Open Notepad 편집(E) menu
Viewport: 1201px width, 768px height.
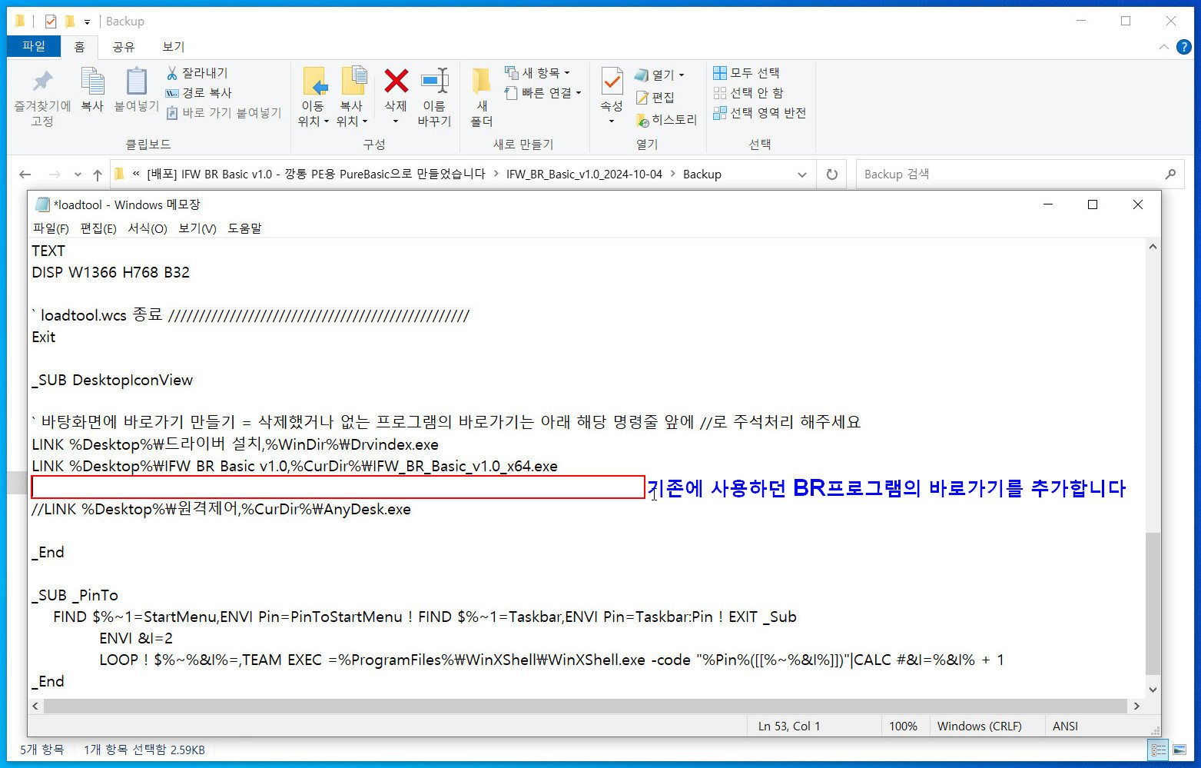(x=98, y=228)
